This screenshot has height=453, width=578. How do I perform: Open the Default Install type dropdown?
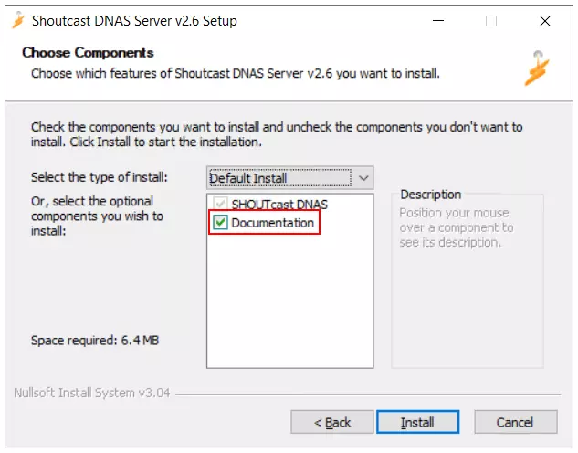(x=289, y=178)
